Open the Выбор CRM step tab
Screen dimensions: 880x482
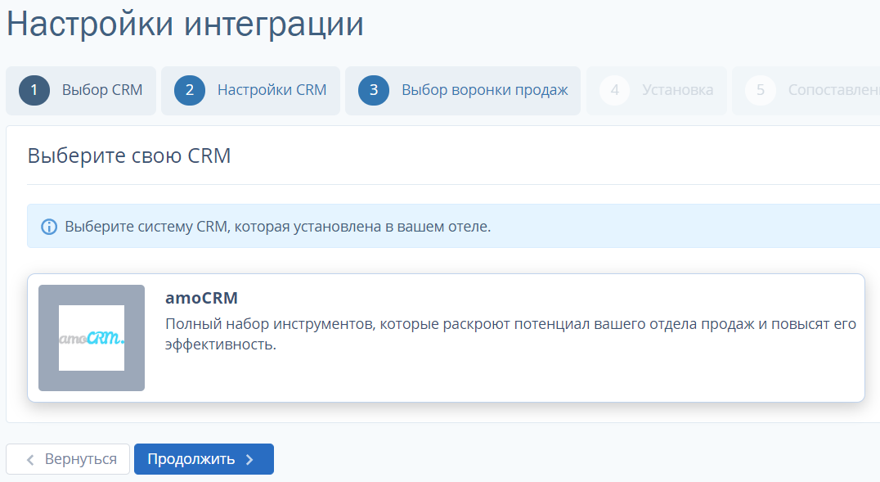click(81, 91)
